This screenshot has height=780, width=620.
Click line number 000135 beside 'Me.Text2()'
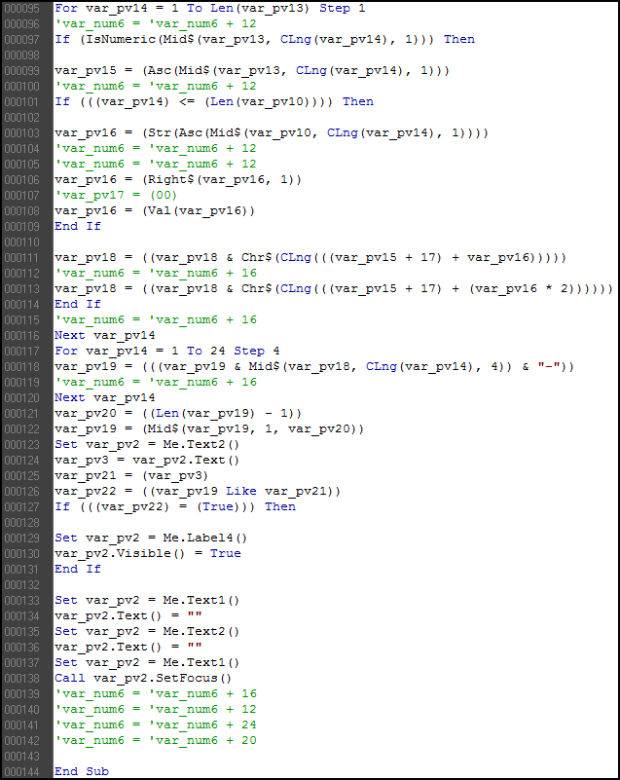point(21,632)
